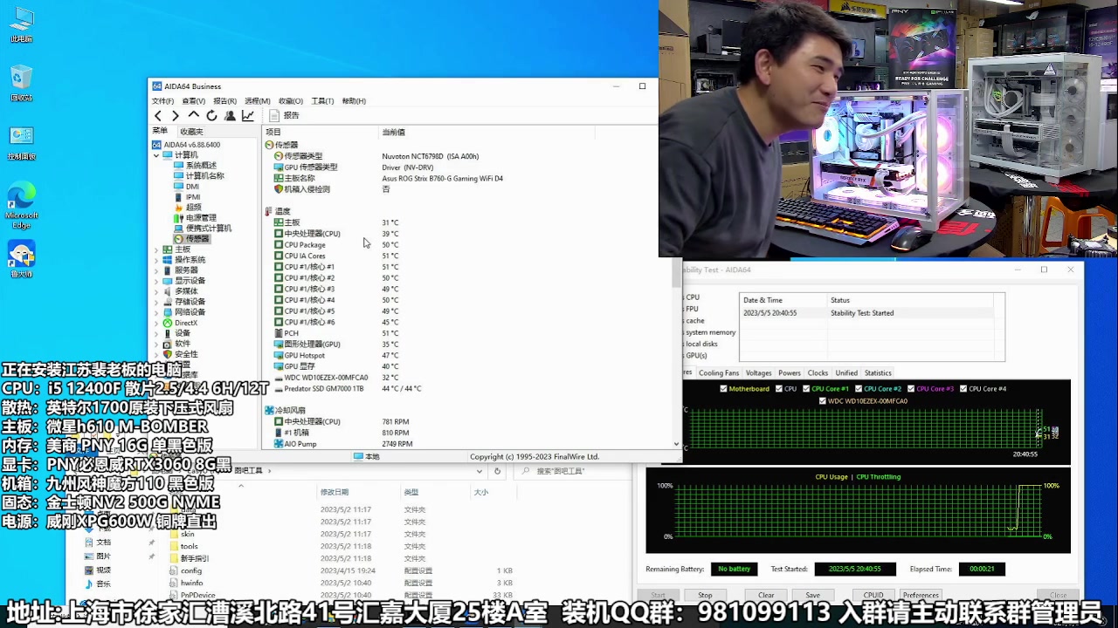The width and height of the screenshot is (1118, 628).
Task: Expand the 显示设备 tree node
Action: pos(156,281)
